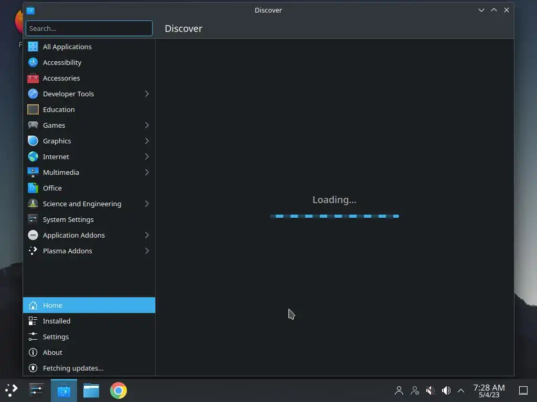
Task: Click the red Accessories toolbox icon
Action: (x=33, y=78)
